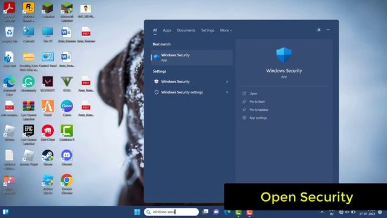Viewport: 387px width, 218px height.
Task: Click Open in the Windows Security preview
Action: click(x=253, y=94)
